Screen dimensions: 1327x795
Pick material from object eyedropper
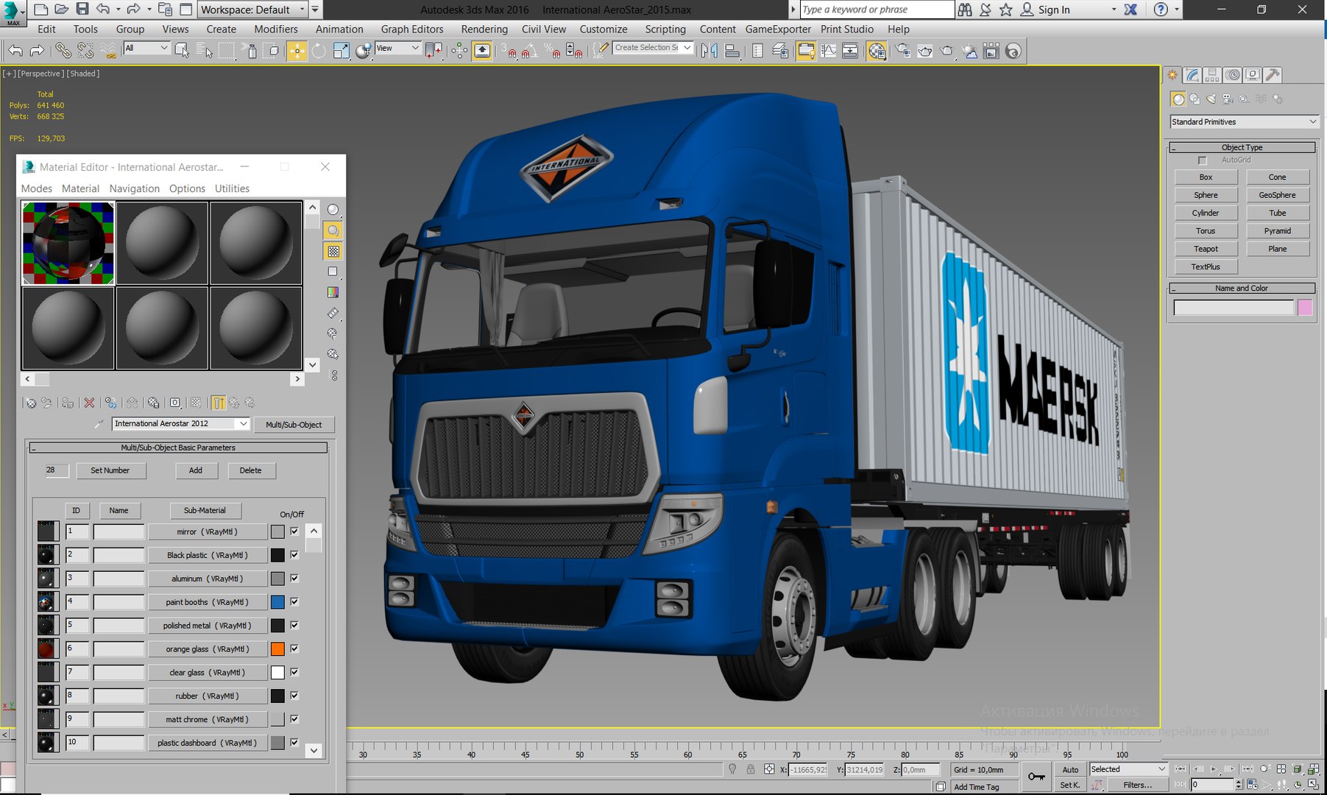pos(99,424)
